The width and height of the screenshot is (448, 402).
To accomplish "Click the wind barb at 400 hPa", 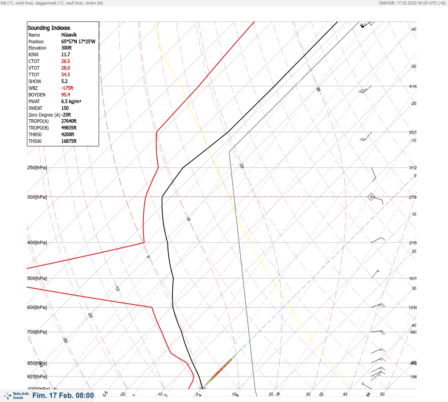I will click(x=378, y=240).
